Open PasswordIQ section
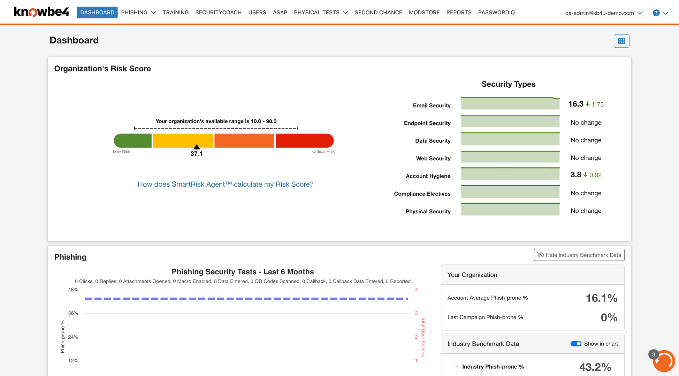The image size is (679, 376). click(x=496, y=13)
